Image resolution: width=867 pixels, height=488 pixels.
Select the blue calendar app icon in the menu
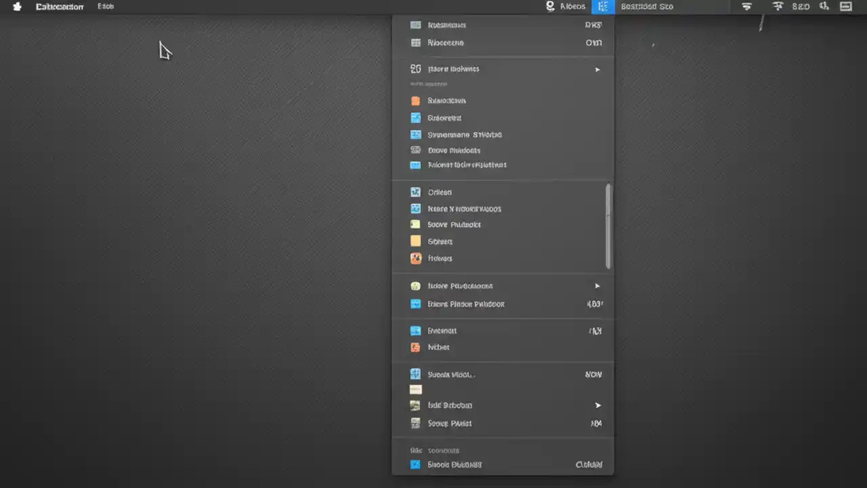[415, 117]
